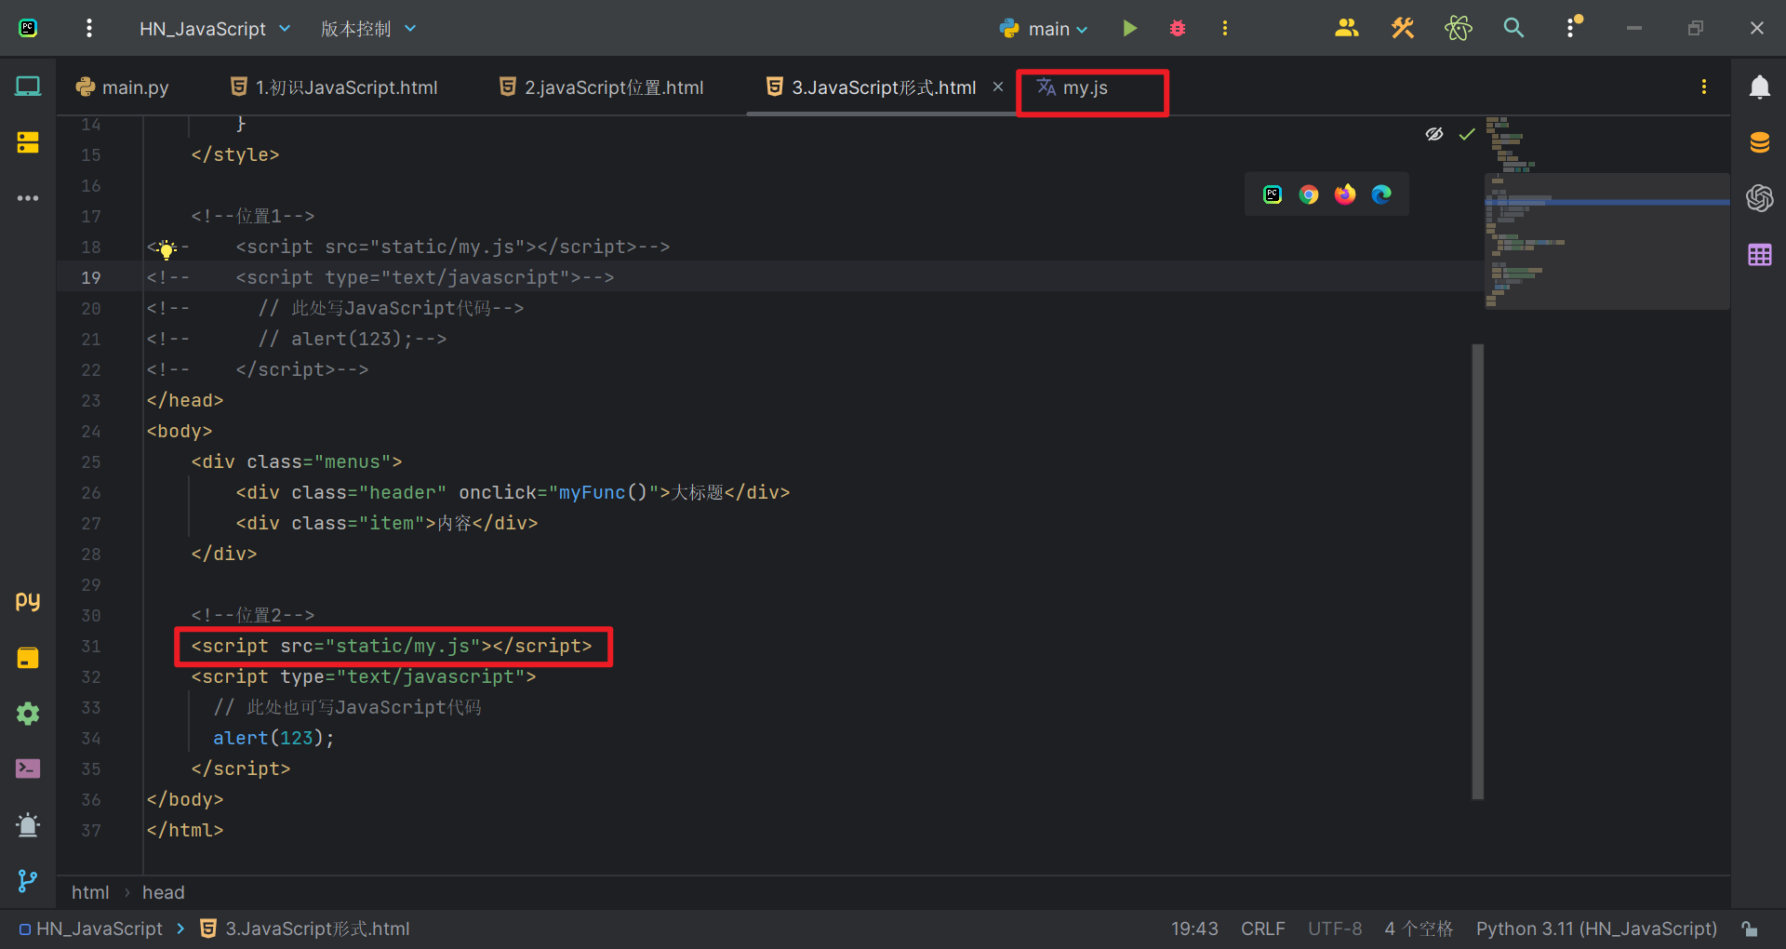Open the Project tool window
The image size is (1786, 949).
[x=28, y=87]
